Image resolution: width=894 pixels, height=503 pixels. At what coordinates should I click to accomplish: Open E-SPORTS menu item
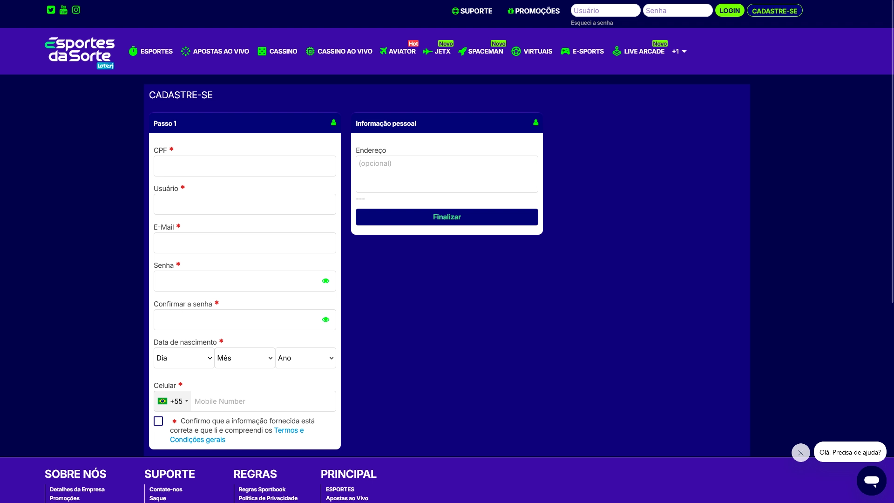pos(582,51)
